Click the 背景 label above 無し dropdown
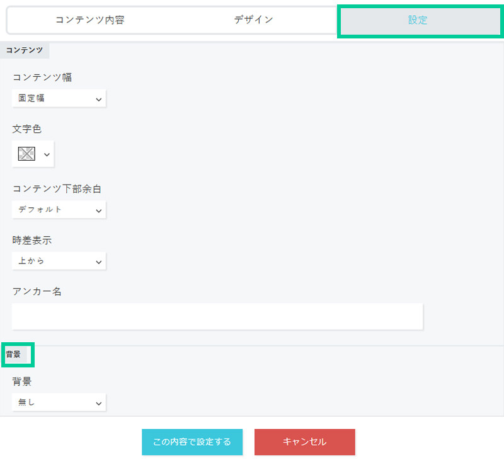Screen dimensions: 504x467 point(22,381)
